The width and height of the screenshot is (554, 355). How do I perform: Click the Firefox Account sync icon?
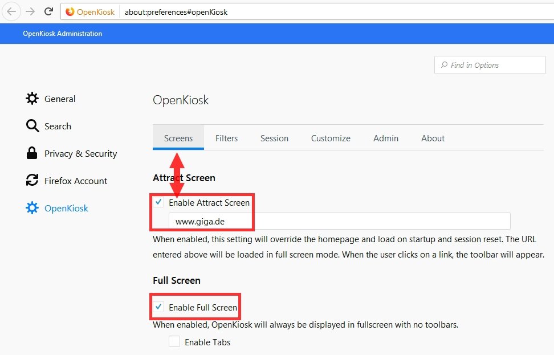(x=32, y=180)
